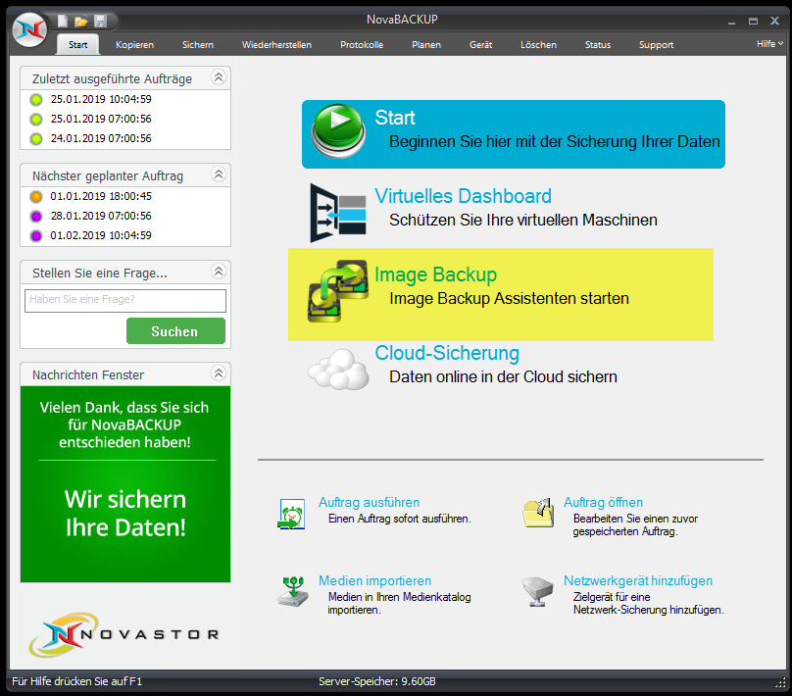Screen dimensions: 792x696
Task: Click Image Backup Assistenten starten text
Action: (509, 298)
